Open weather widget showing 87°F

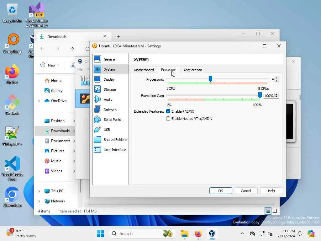[22, 233]
